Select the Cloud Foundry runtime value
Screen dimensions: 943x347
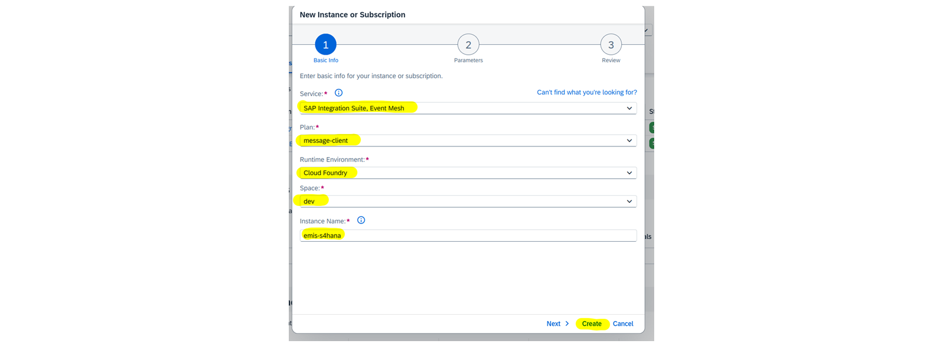point(325,173)
